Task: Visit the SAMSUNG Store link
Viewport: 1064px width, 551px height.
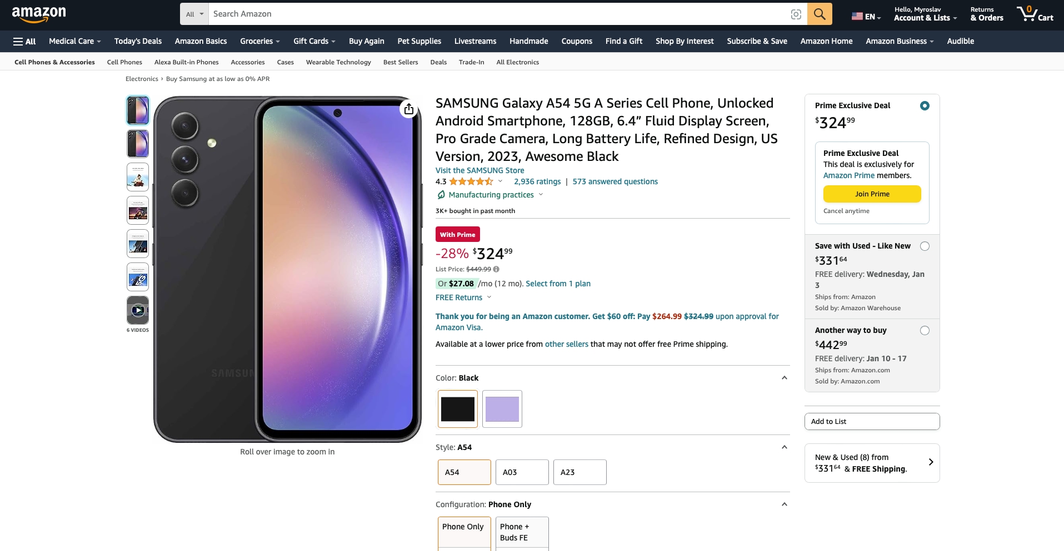Action: 479,170
